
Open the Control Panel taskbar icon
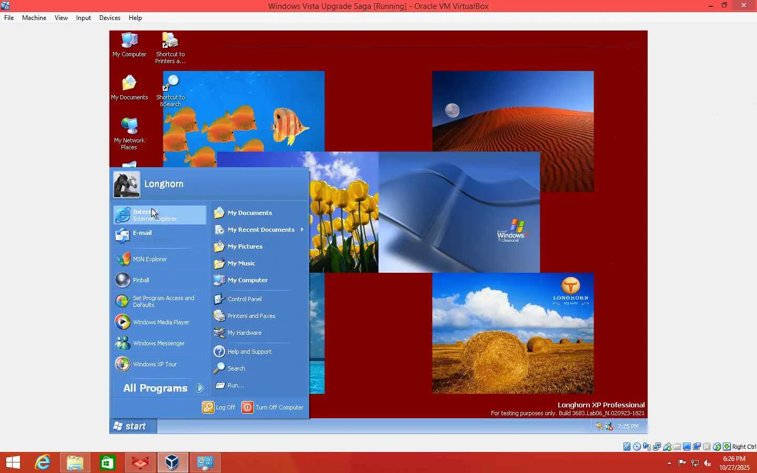tap(205, 462)
